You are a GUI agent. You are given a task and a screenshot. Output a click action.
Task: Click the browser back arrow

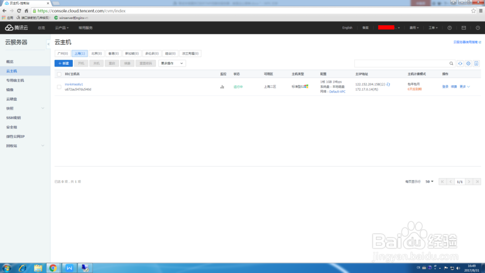(4, 11)
